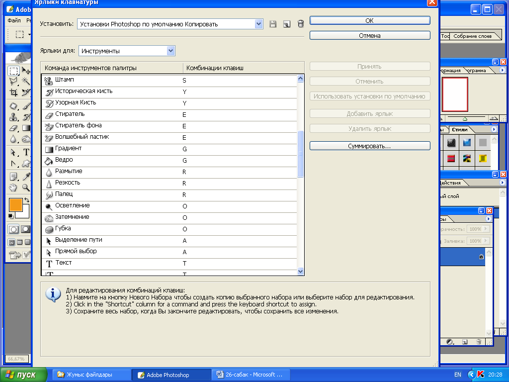The width and height of the screenshot is (509, 382).
Task: Click the EN language indicator in tray
Action: (x=457, y=375)
